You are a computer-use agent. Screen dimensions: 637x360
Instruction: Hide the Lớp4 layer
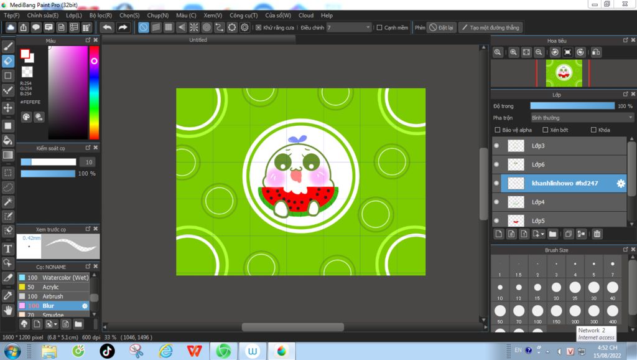(496, 202)
